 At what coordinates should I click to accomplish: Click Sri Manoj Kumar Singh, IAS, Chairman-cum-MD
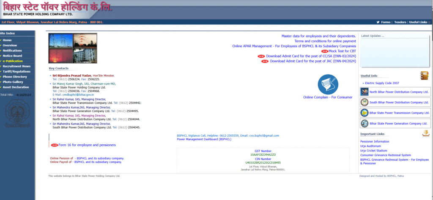[x=84, y=84]
